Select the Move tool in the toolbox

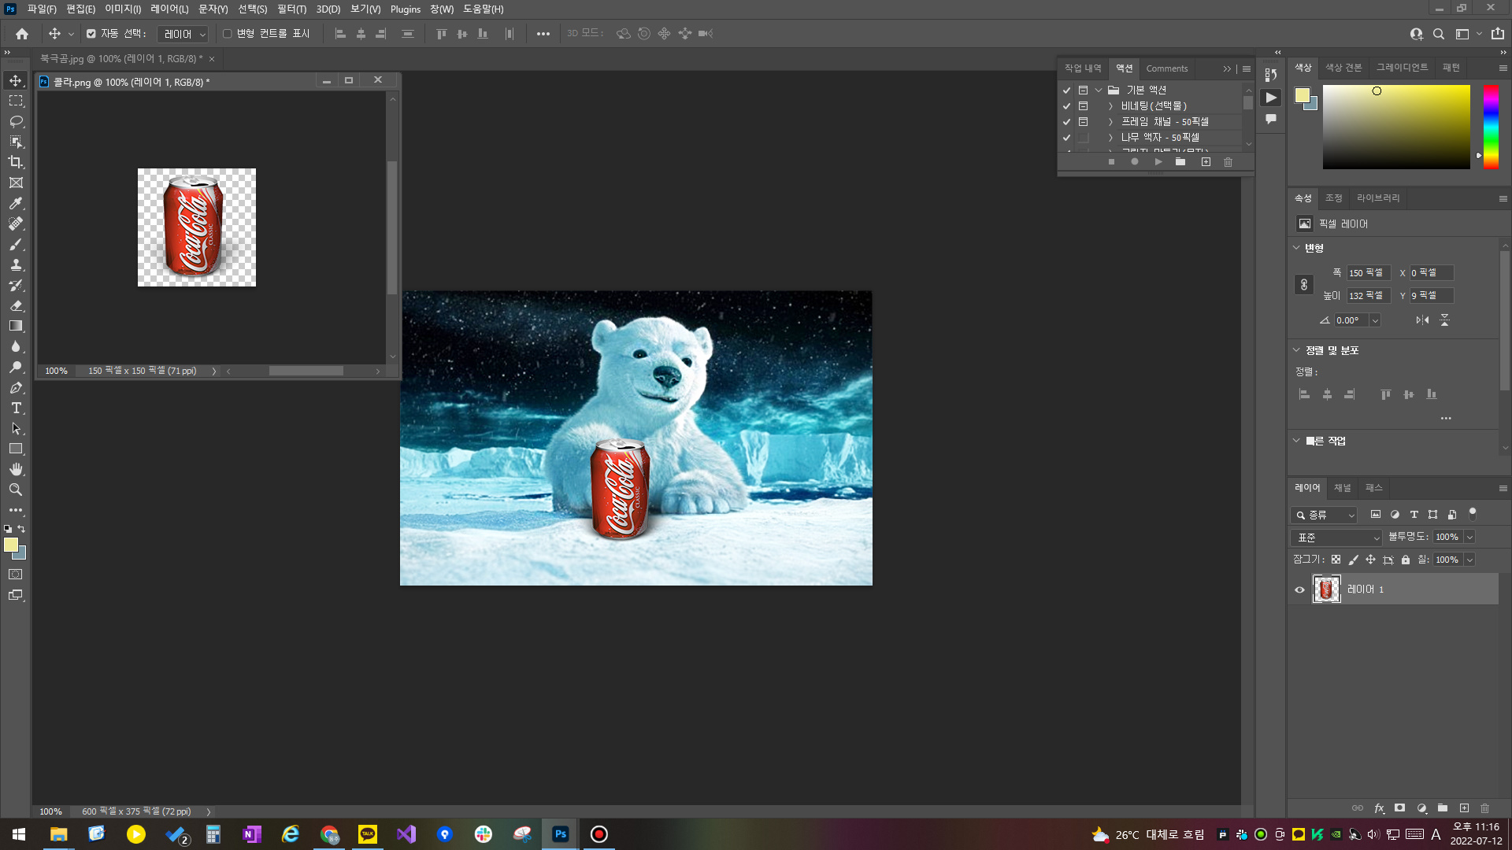click(x=16, y=81)
